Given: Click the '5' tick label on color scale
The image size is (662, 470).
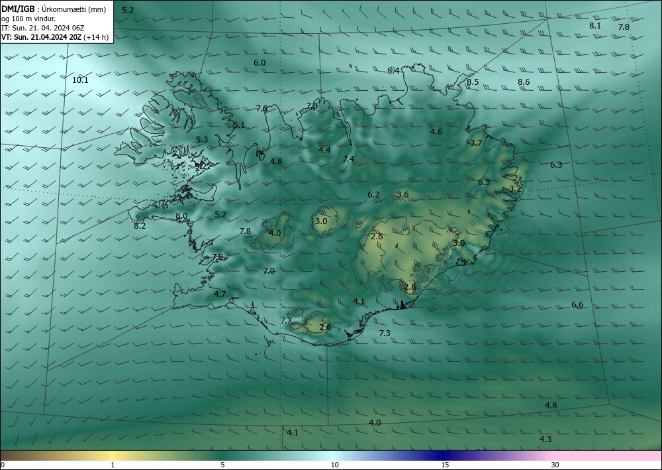Looking at the screenshot, I should [222, 465].
